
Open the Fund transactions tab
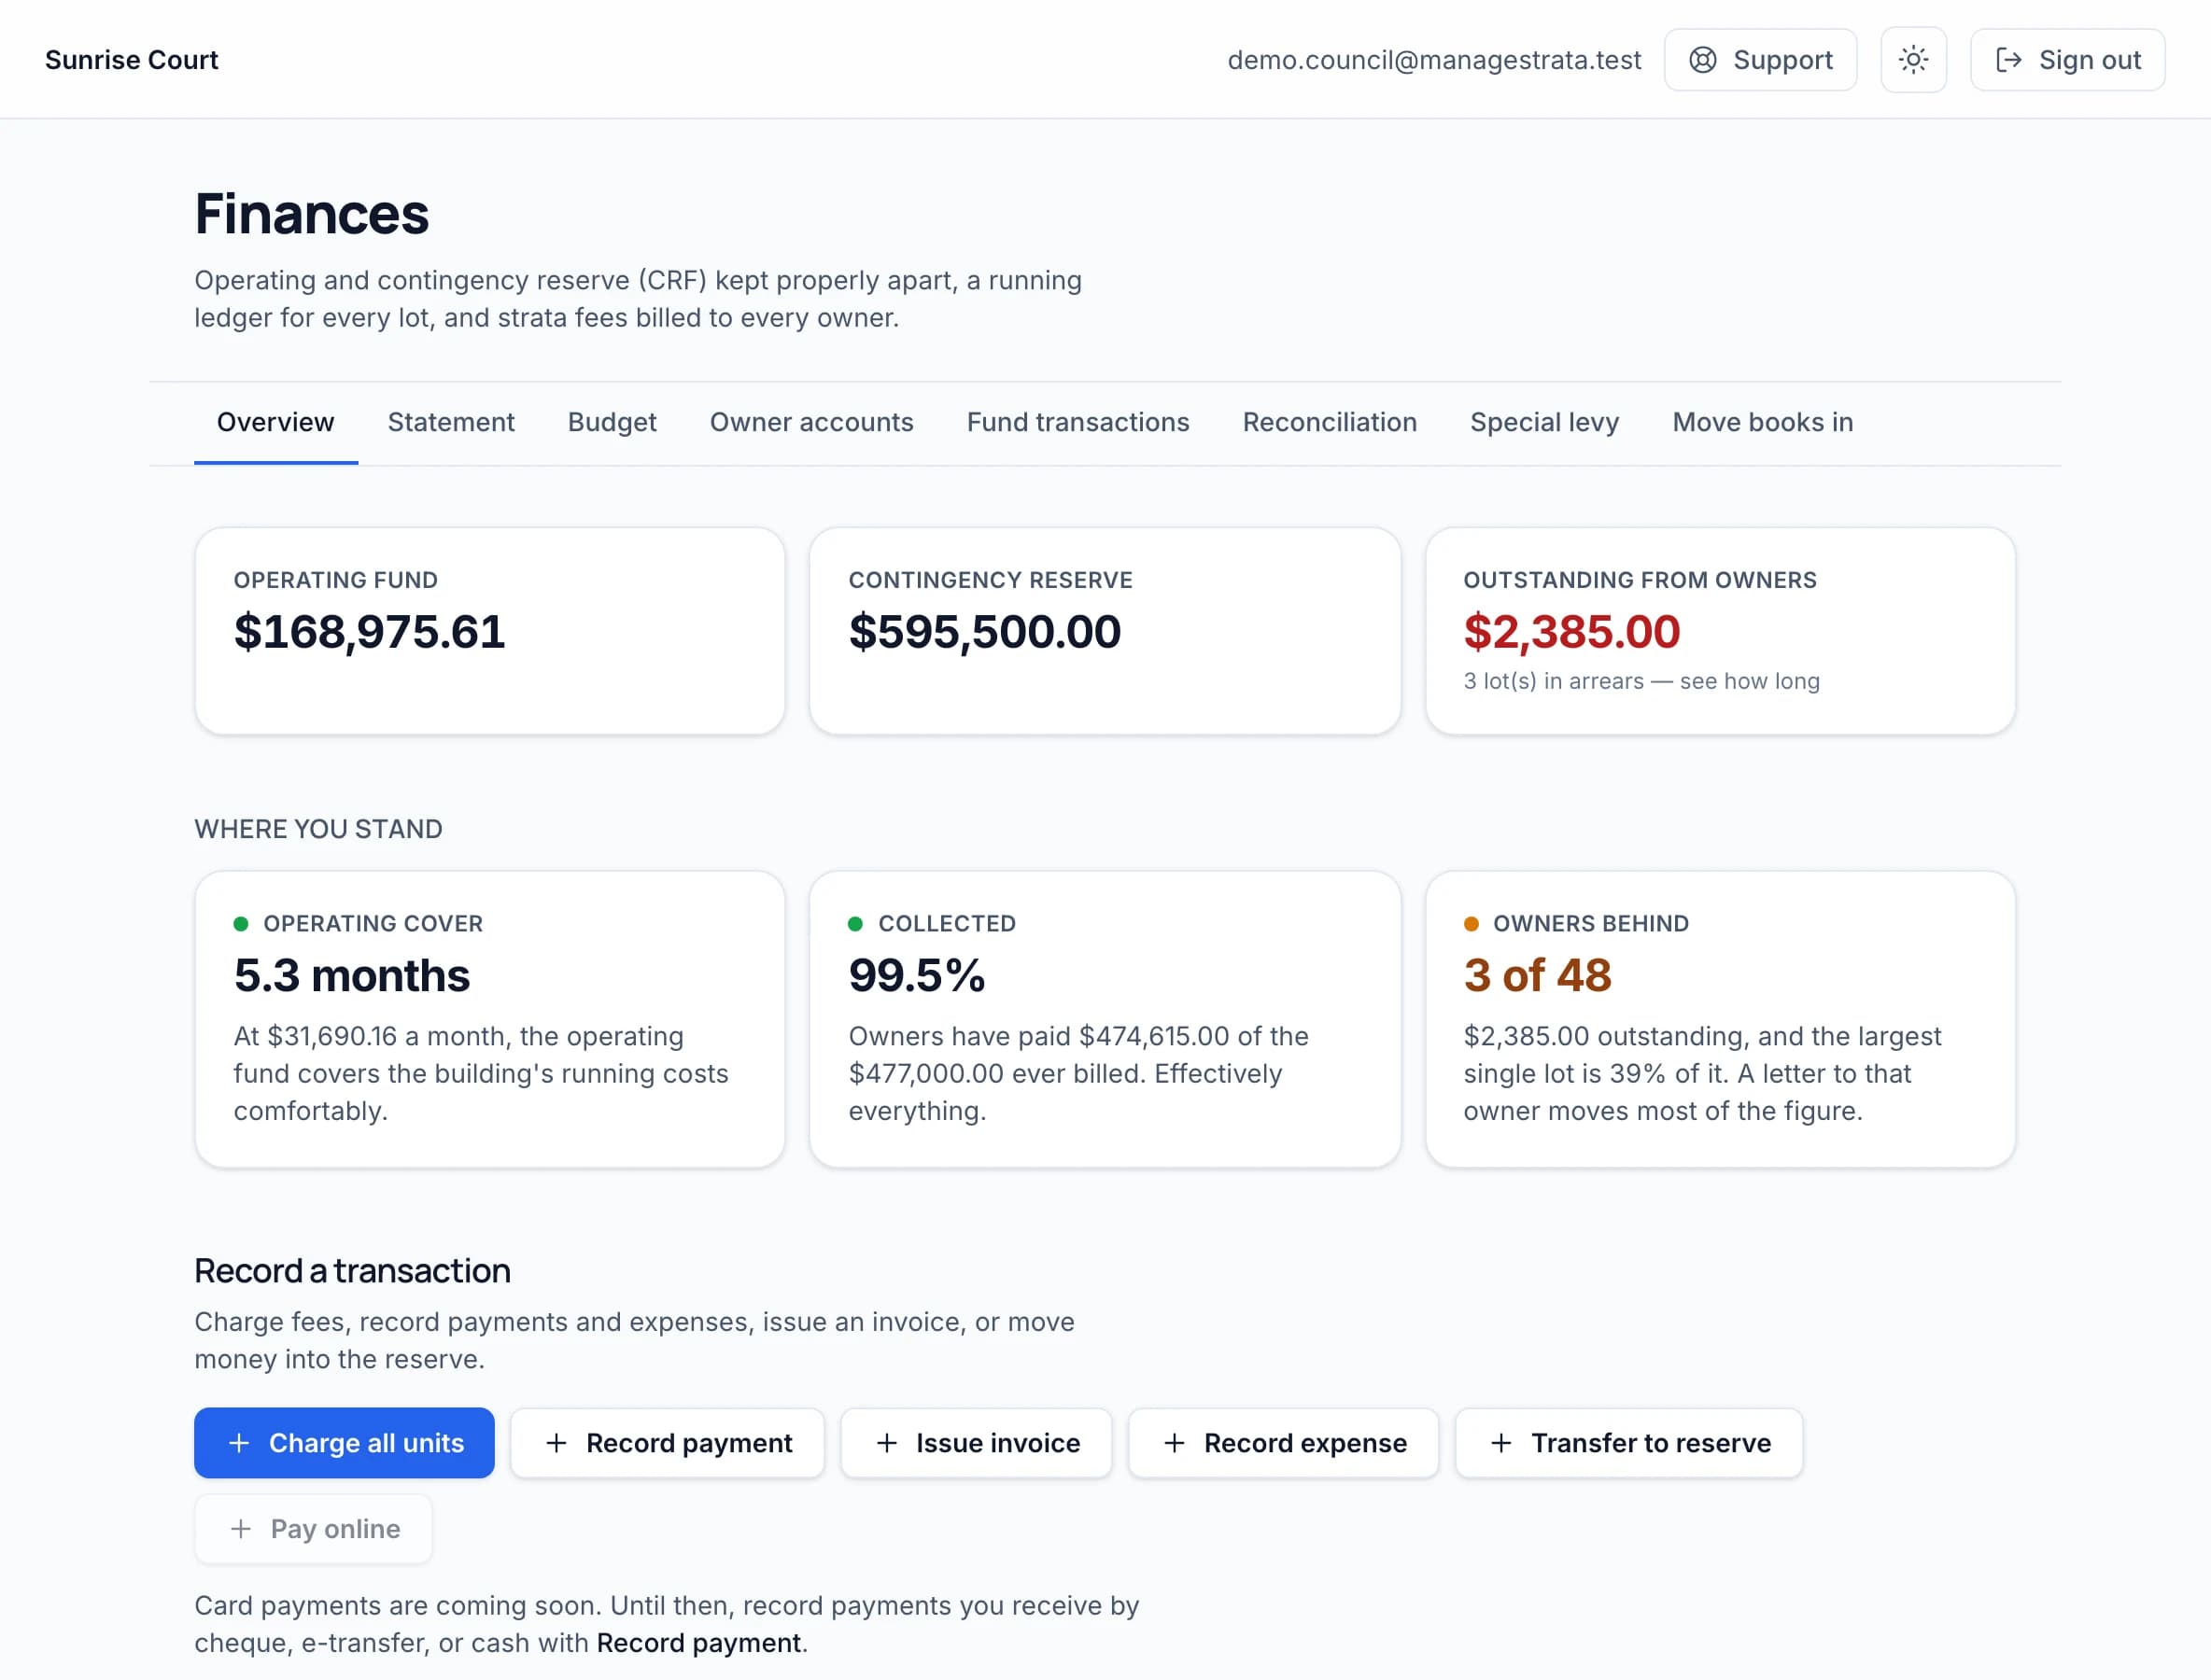1077,423
